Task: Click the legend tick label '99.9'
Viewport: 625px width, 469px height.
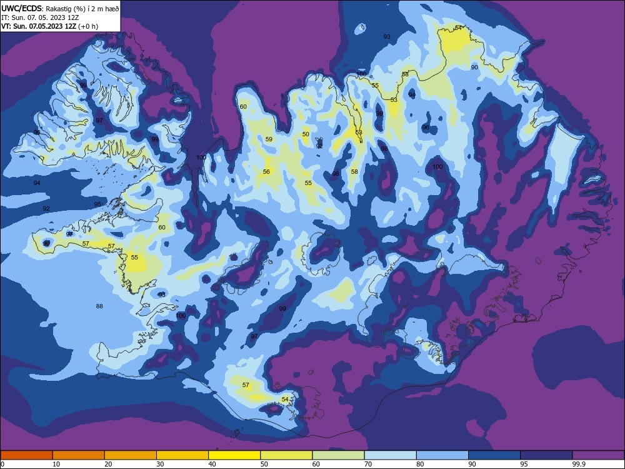Action: pyautogui.click(x=579, y=464)
